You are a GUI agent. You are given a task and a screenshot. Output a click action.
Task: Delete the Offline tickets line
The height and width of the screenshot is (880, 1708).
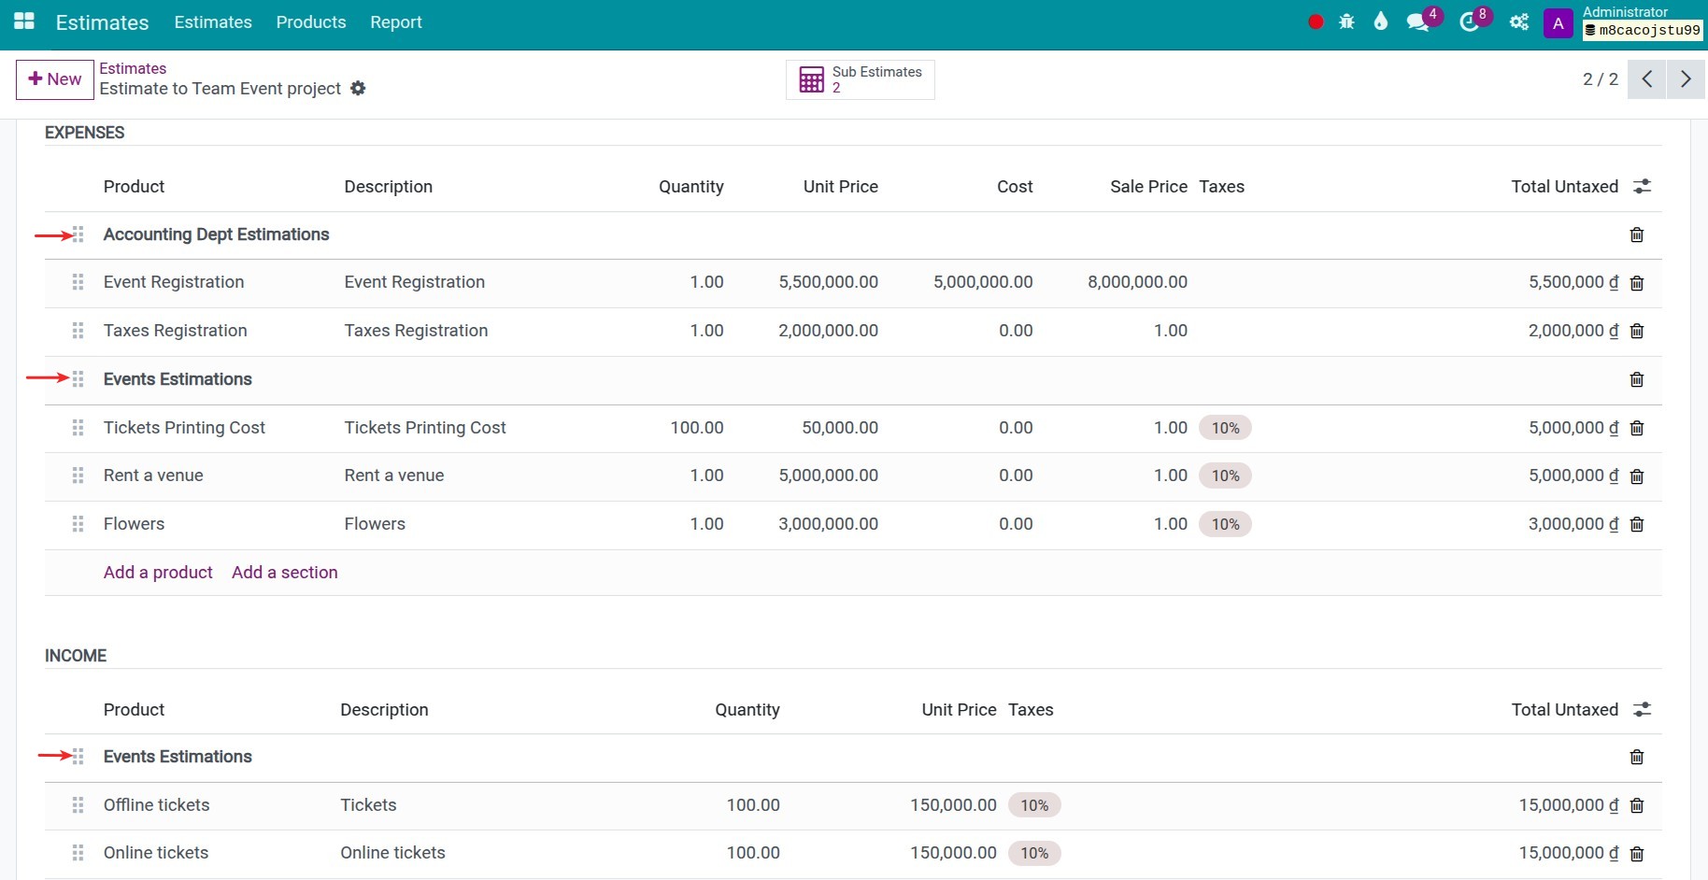1637,805
